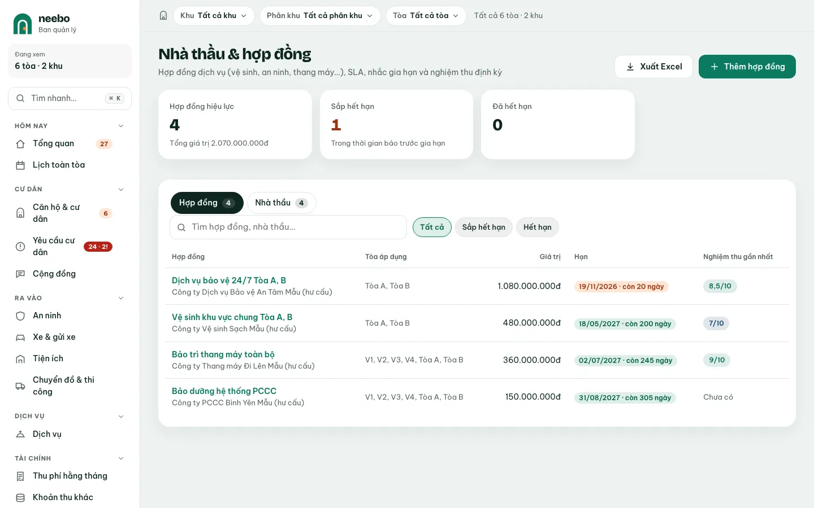Screen dimensions: 814x508
Task: Click the An ninh shield icon
Action: tap(20, 316)
